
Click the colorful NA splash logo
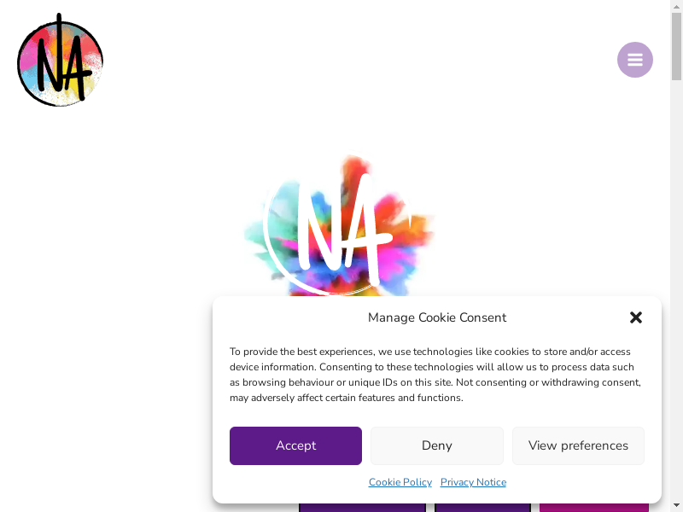click(x=339, y=225)
